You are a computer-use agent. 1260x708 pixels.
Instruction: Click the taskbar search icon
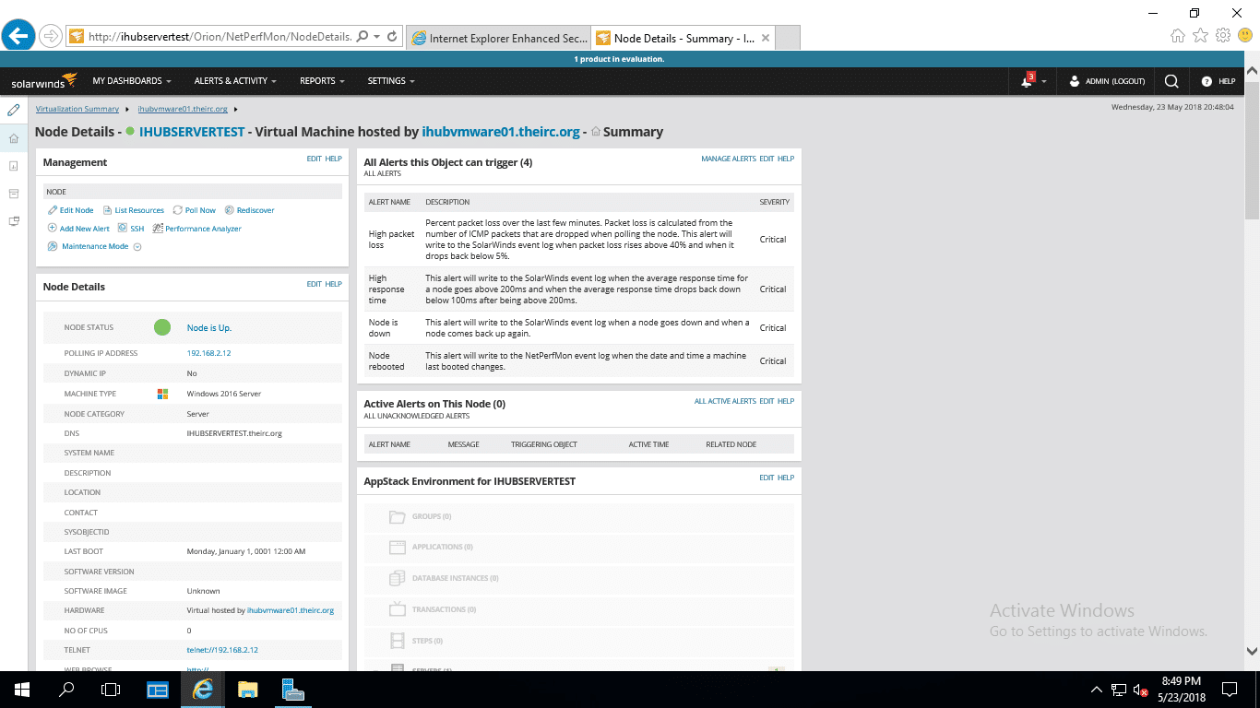(66, 689)
